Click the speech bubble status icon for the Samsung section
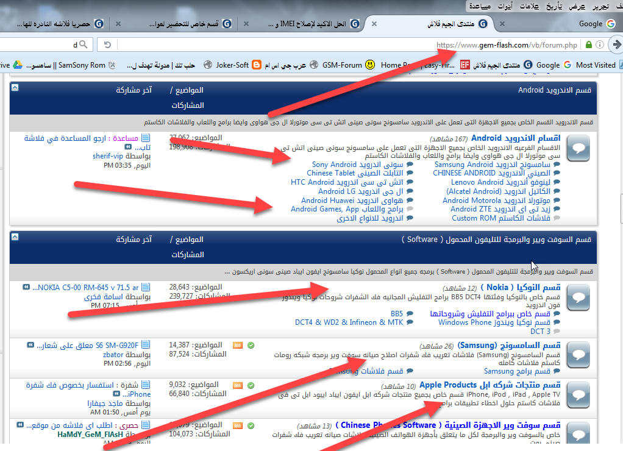This screenshot has height=451, width=623. tap(578, 355)
